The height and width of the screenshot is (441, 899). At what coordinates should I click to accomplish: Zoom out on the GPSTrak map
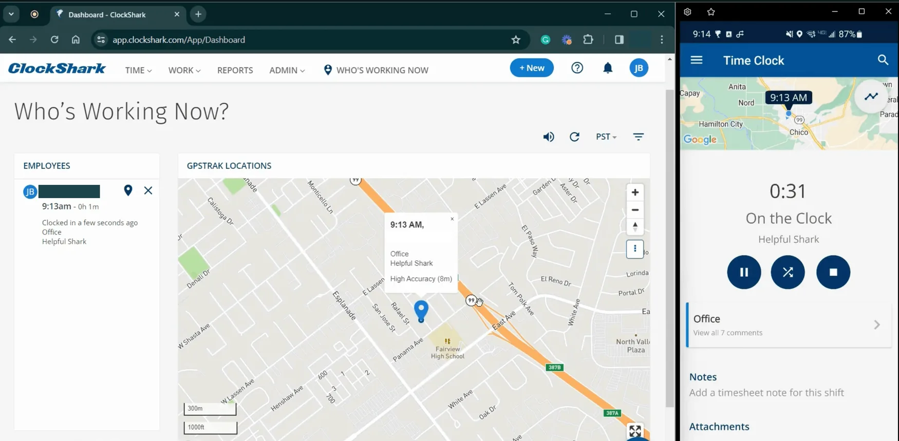point(635,210)
